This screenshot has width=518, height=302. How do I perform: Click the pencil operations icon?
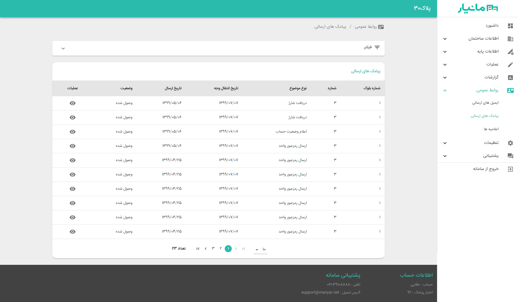coord(510,65)
